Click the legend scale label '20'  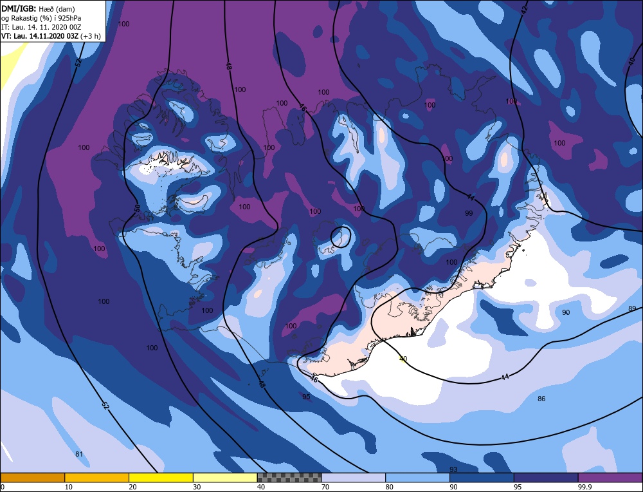(x=132, y=487)
